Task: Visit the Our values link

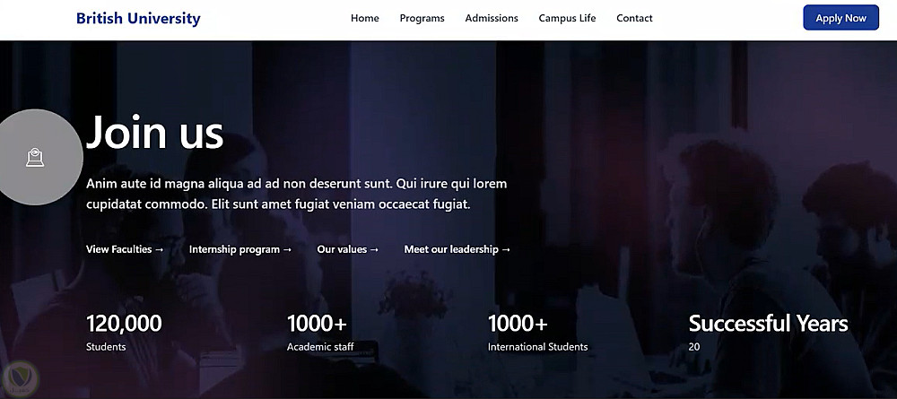Action: (348, 249)
